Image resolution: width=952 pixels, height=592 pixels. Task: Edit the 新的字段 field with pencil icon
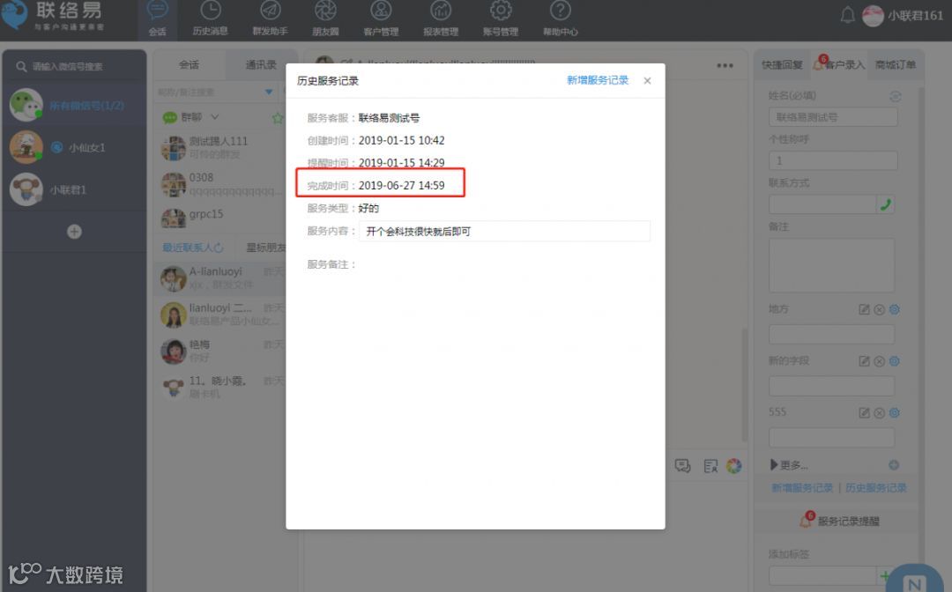point(864,361)
